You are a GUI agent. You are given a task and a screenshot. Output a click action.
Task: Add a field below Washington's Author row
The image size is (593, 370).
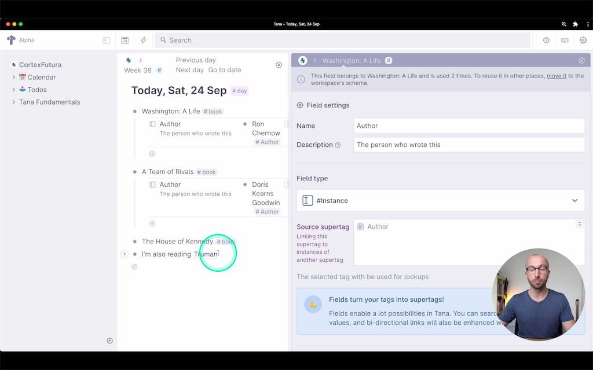pyautogui.click(x=152, y=154)
